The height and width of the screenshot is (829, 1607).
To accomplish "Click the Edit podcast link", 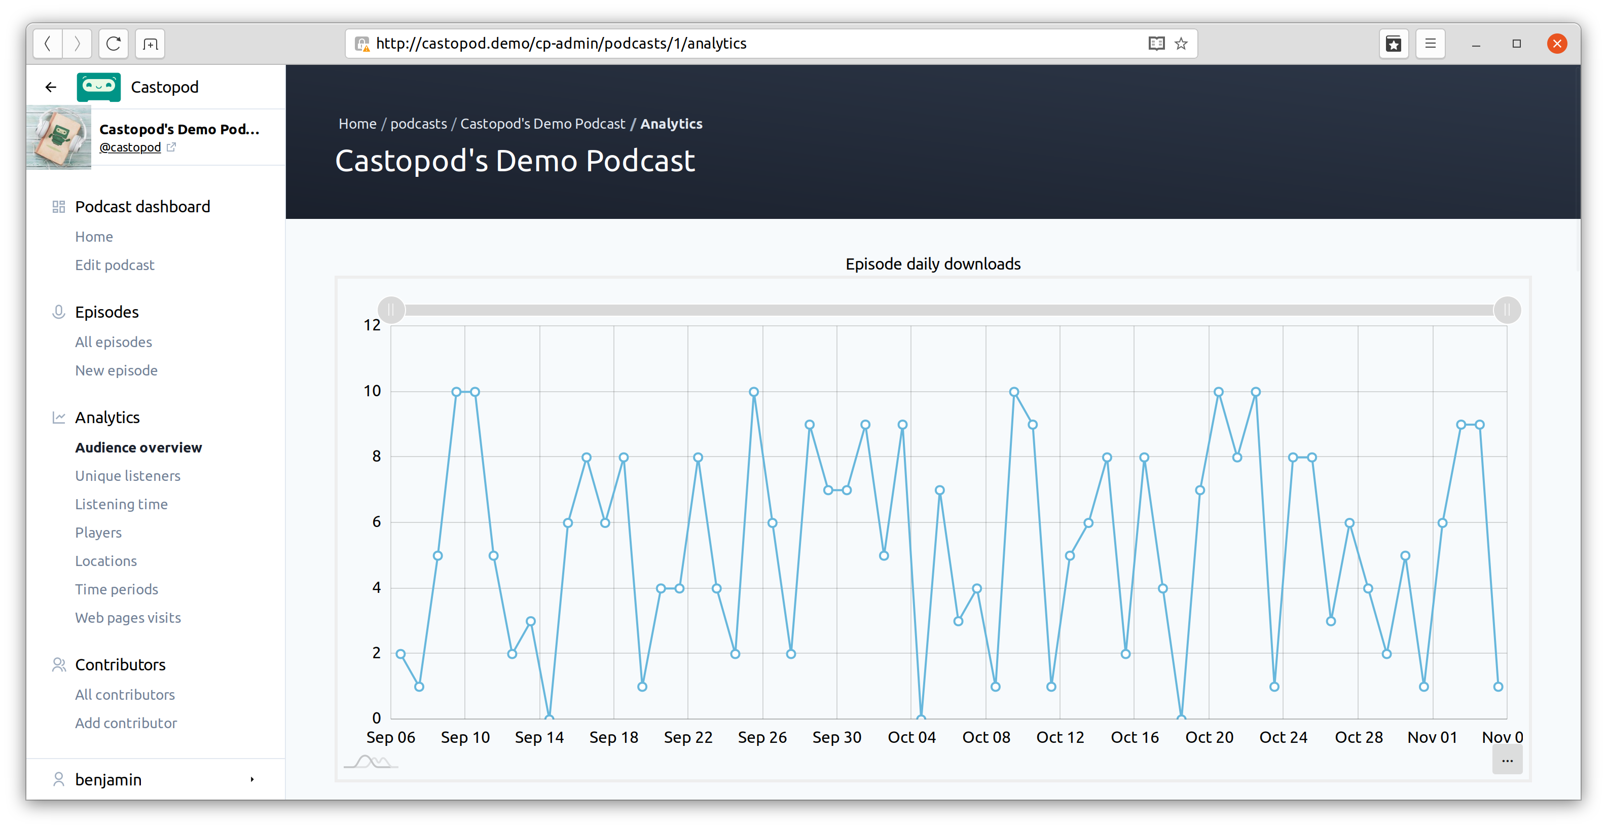I will [114, 265].
